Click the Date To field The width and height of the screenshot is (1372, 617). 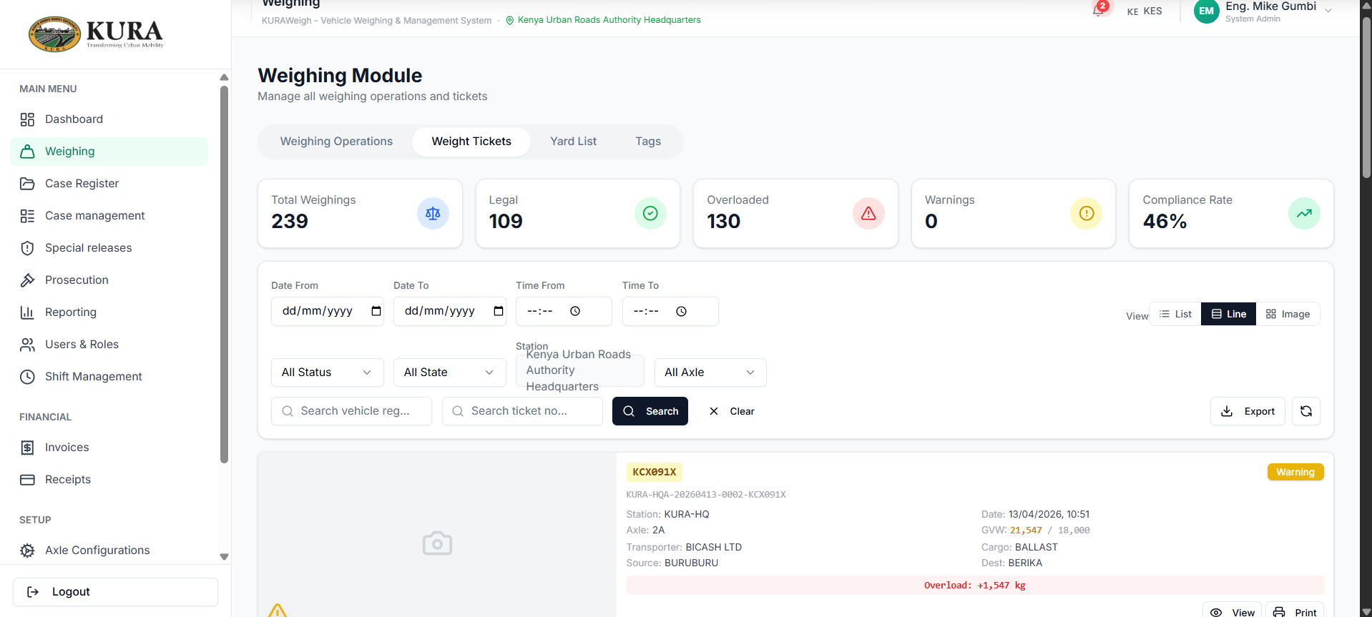pyautogui.click(x=449, y=312)
